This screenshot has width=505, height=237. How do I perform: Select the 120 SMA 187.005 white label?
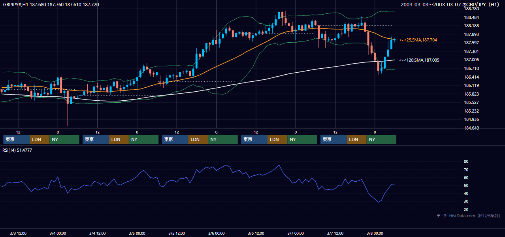click(419, 60)
